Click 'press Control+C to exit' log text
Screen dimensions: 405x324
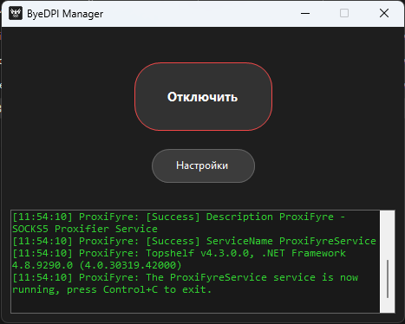click(139, 289)
